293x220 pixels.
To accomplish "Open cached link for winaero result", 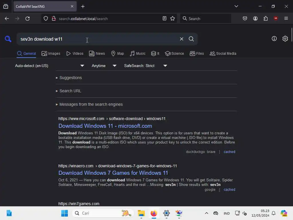I will 229,190.
